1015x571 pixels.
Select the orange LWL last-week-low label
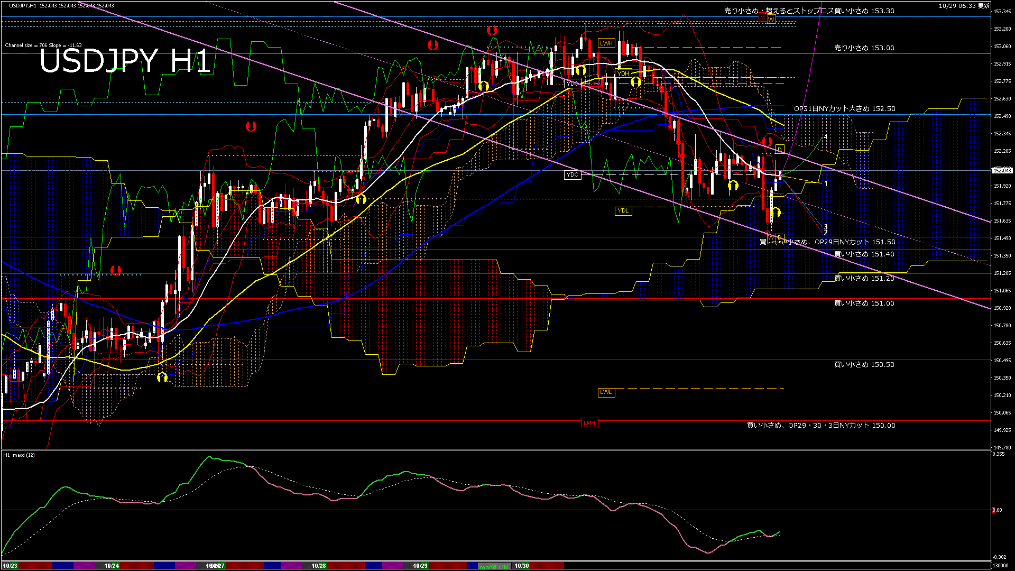click(606, 392)
